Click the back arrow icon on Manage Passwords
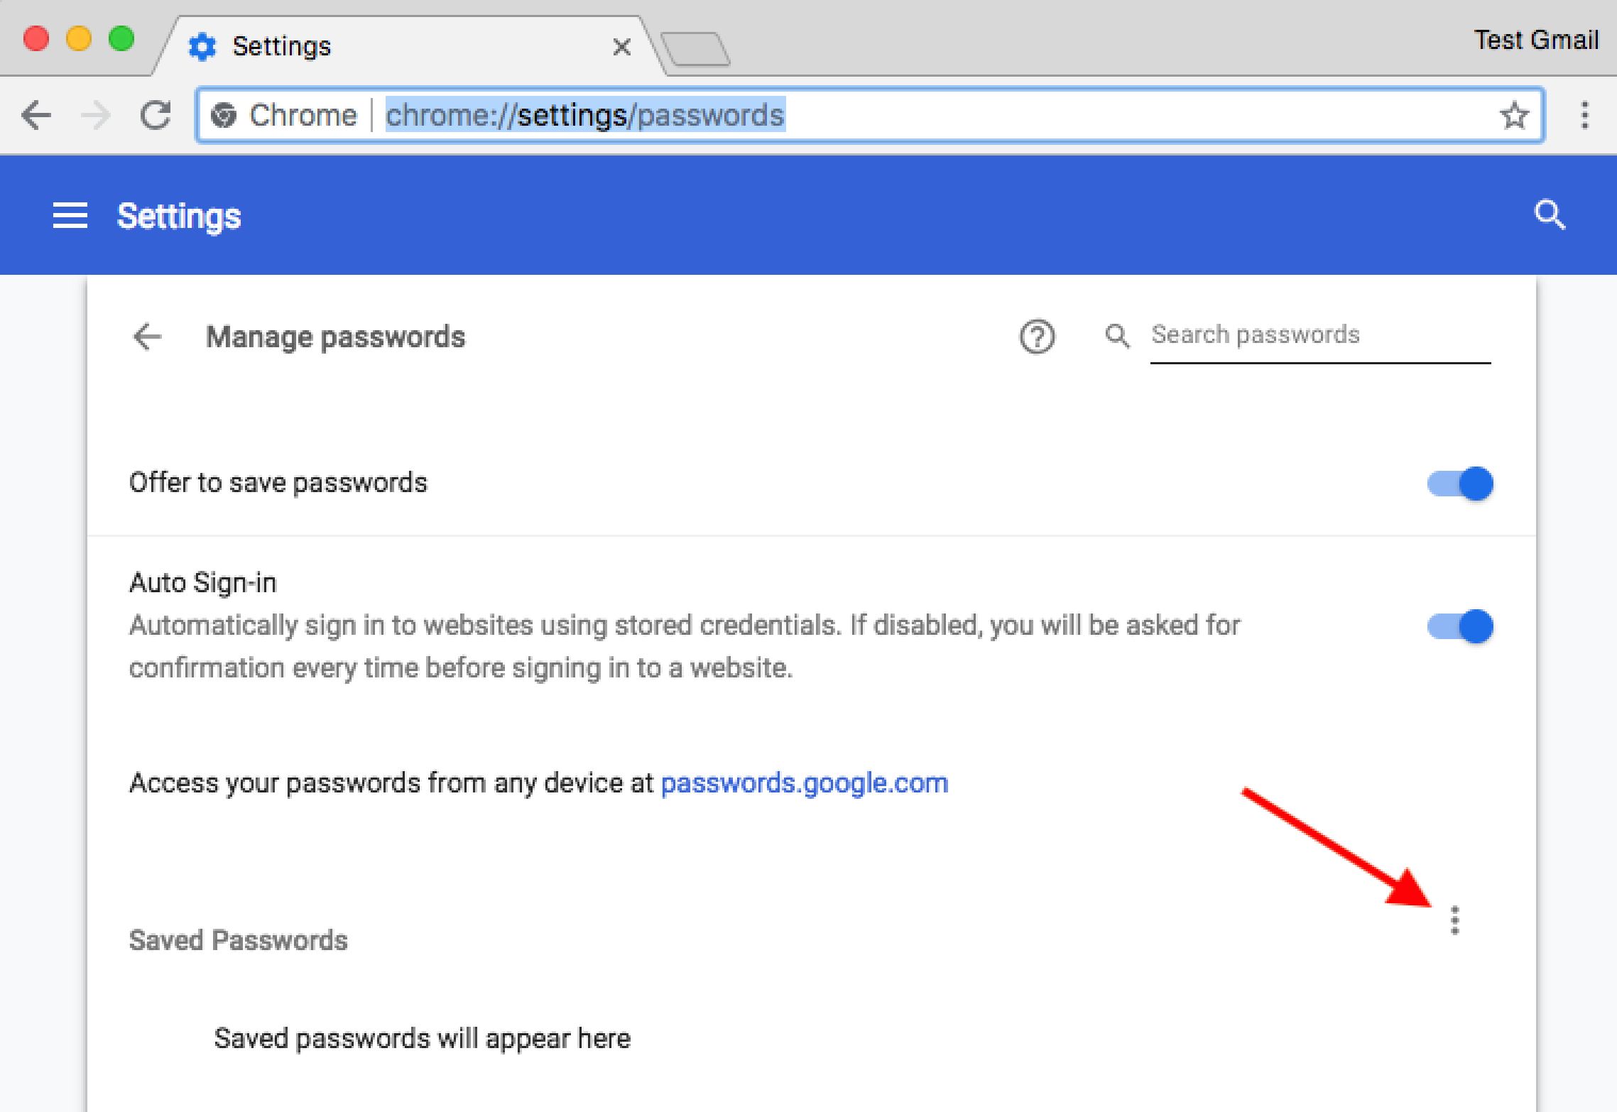Viewport: 1617px width, 1112px height. click(x=150, y=334)
